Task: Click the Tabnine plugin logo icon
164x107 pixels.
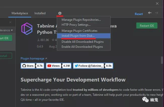Action: (x=27, y=29)
